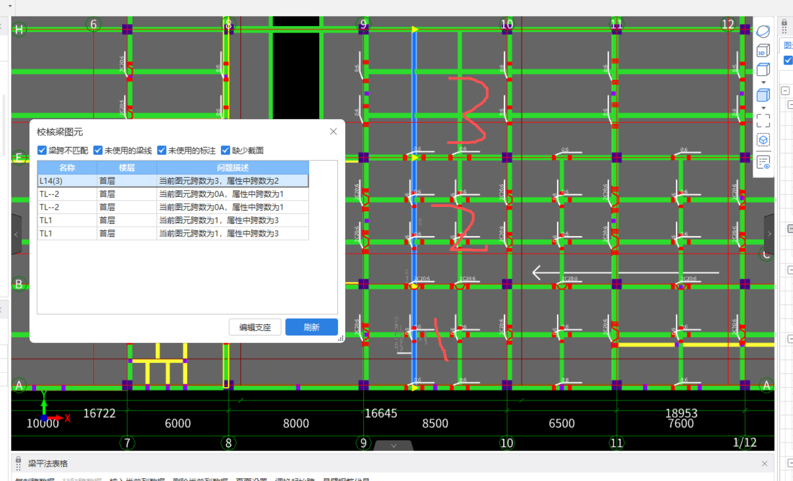Click the 编辑支座 button

(x=255, y=327)
